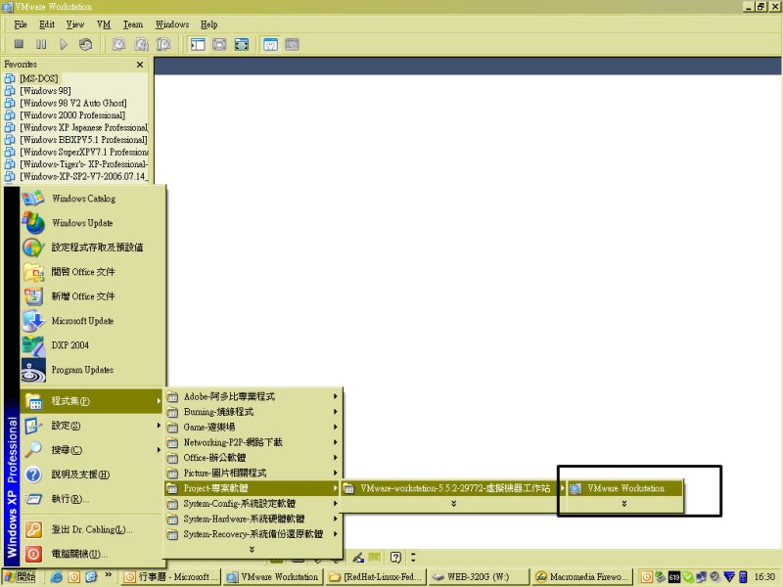Show more programs chevron below System-Recovery
The width and height of the screenshot is (783, 587).
[252, 549]
